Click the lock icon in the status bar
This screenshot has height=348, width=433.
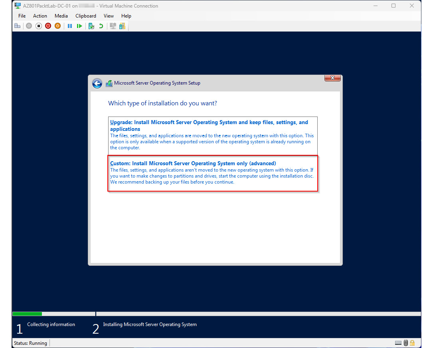click(x=412, y=343)
